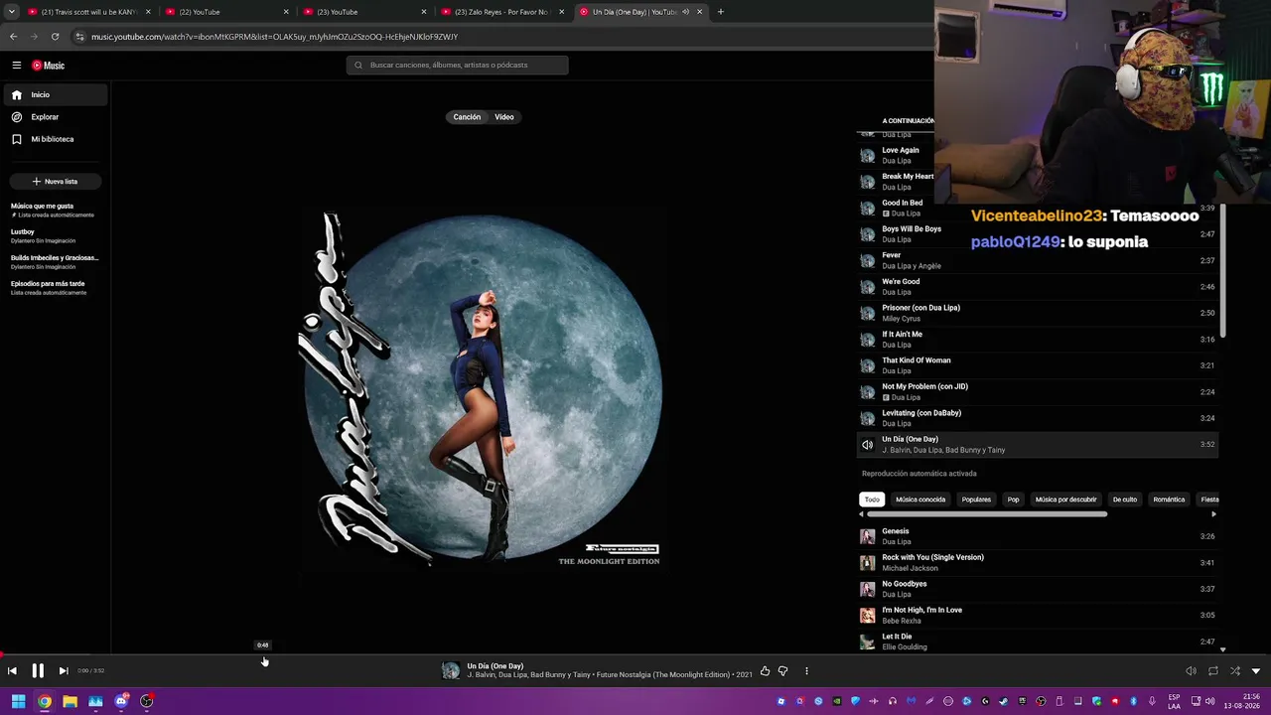Click the YouTube Music logo
Viewport: 1271px width, 715px height.
(48, 66)
